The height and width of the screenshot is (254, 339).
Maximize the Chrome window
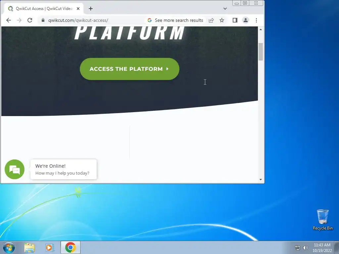pos(245,3)
